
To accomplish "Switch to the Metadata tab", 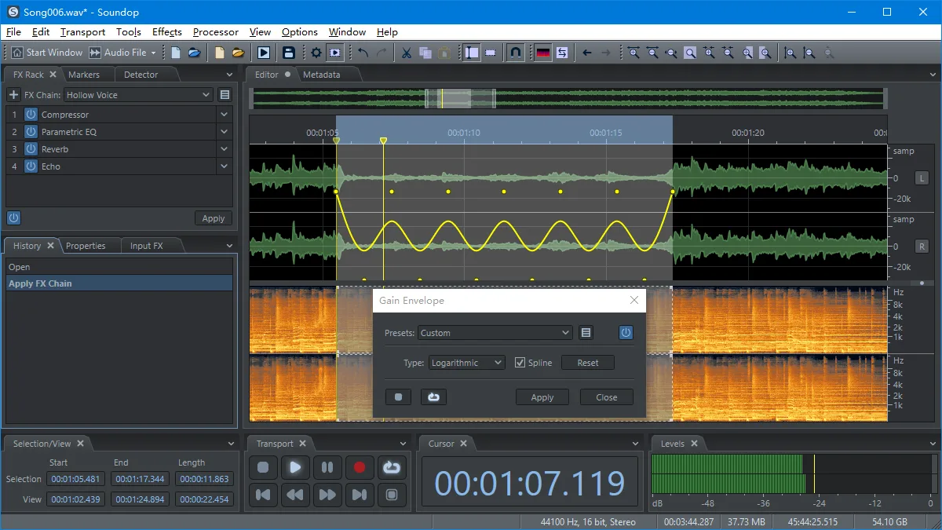I will pyautogui.click(x=322, y=75).
